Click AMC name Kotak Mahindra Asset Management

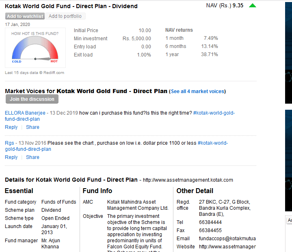[x=138, y=205]
